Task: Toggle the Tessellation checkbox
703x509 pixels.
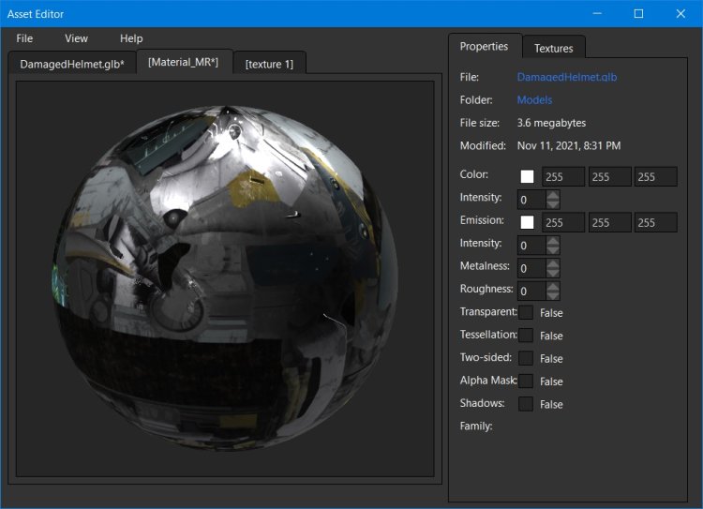Action: (526, 336)
